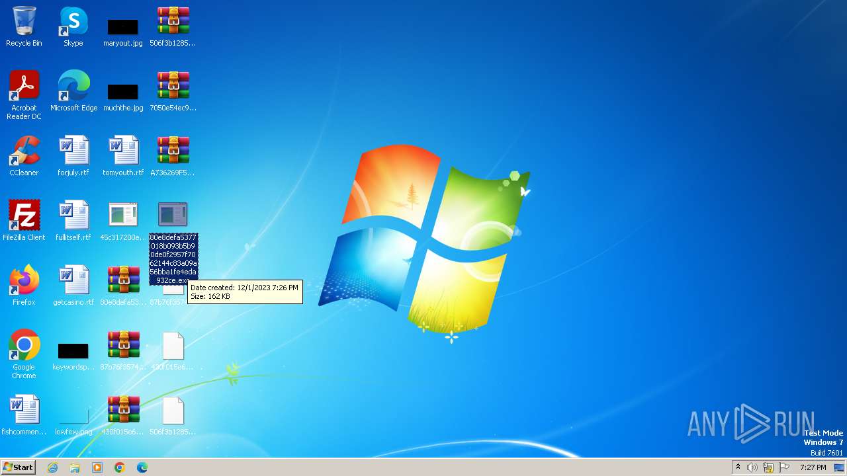Screen dimensions: 847x476
Task: Select the tomyouth.rtf document
Action: click(x=123, y=156)
